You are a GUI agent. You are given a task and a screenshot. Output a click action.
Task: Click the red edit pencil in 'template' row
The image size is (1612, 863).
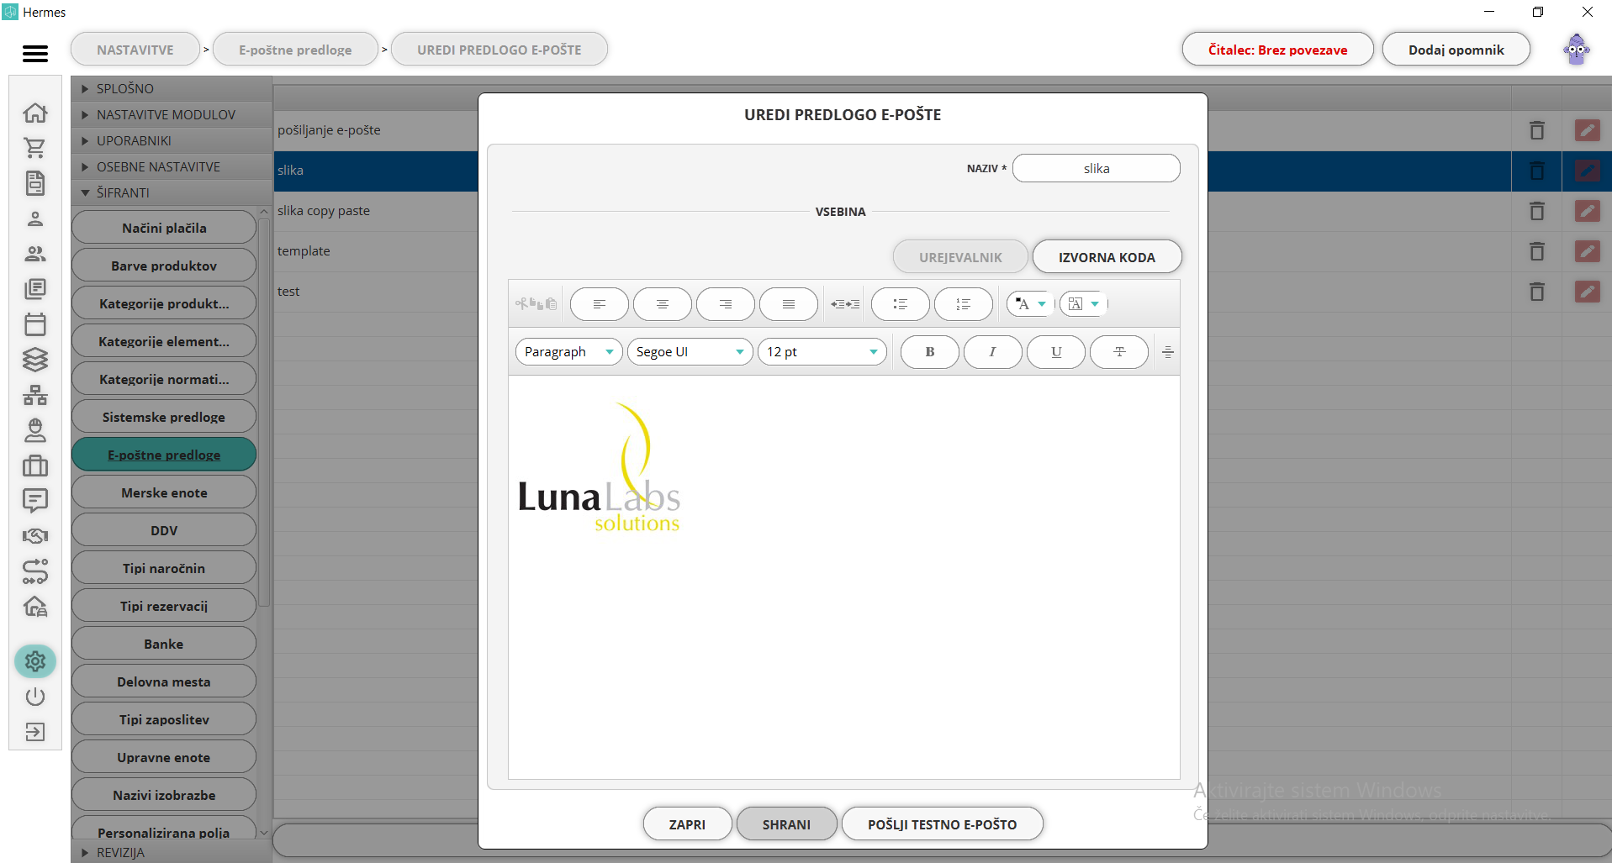[x=1587, y=251]
